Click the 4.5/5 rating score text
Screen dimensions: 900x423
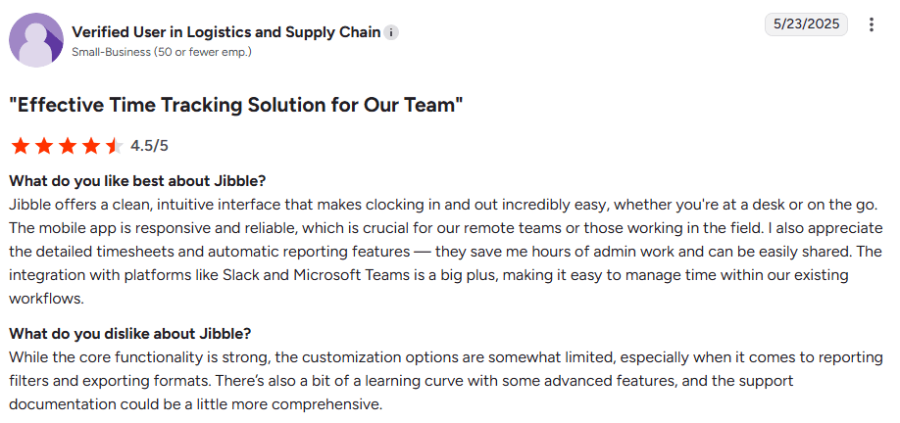[x=149, y=146]
